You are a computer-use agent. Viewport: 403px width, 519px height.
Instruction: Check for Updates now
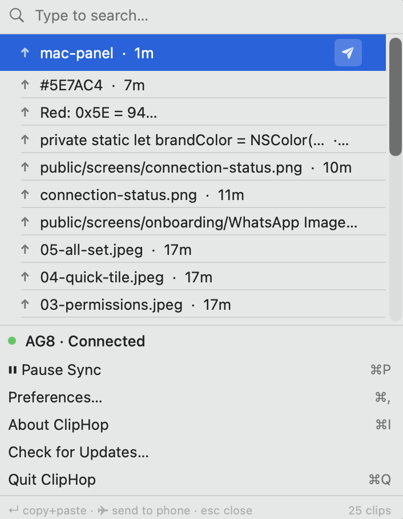tap(77, 452)
